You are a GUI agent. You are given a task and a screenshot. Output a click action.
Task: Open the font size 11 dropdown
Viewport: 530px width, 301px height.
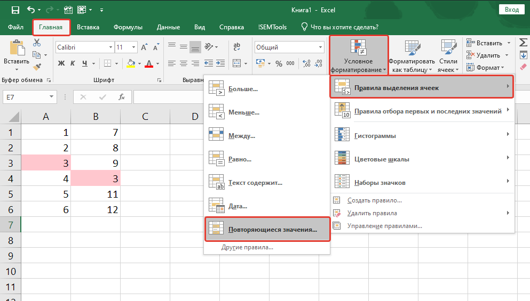tap(134, 47)
